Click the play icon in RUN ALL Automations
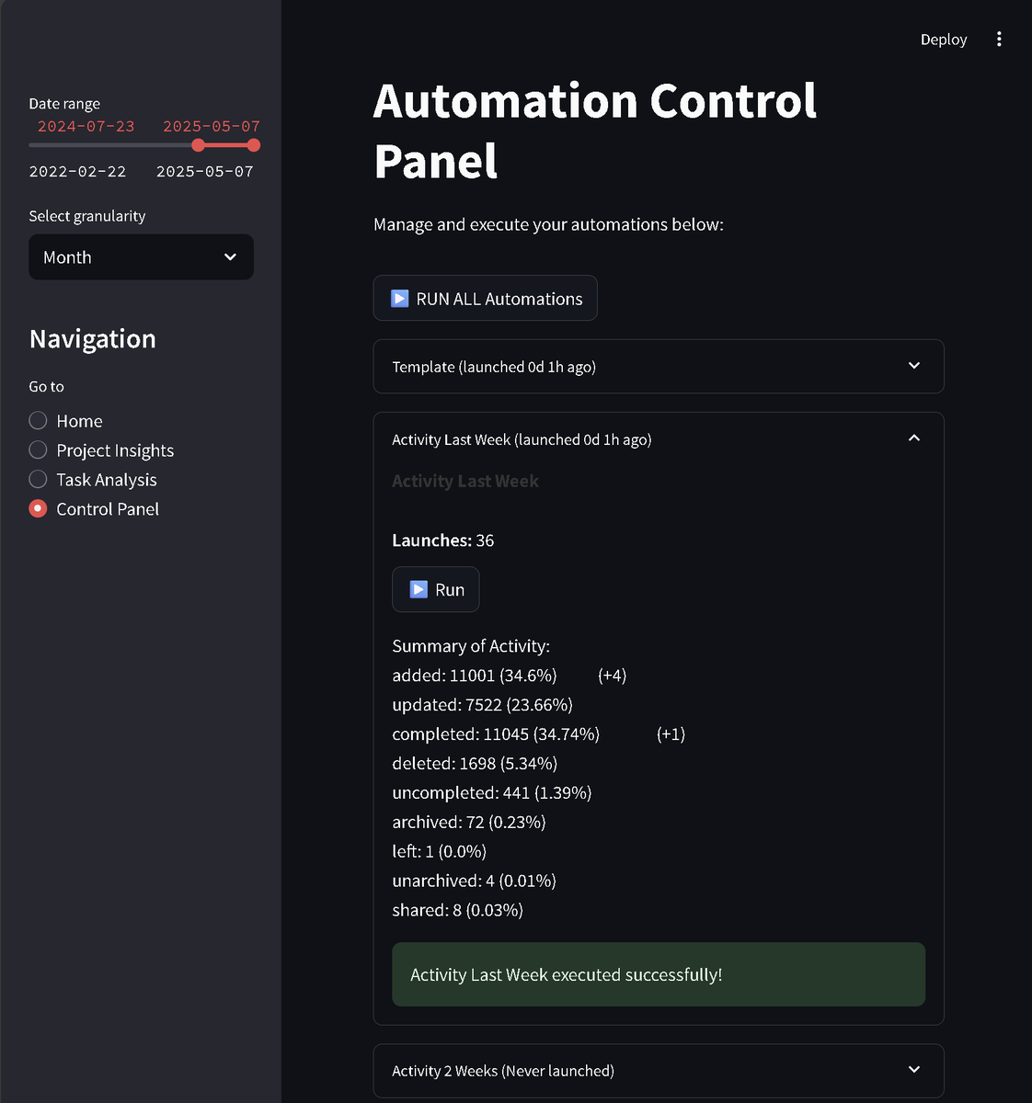The height and width of the screenshot is (1103, 1032). pos(399,299)
